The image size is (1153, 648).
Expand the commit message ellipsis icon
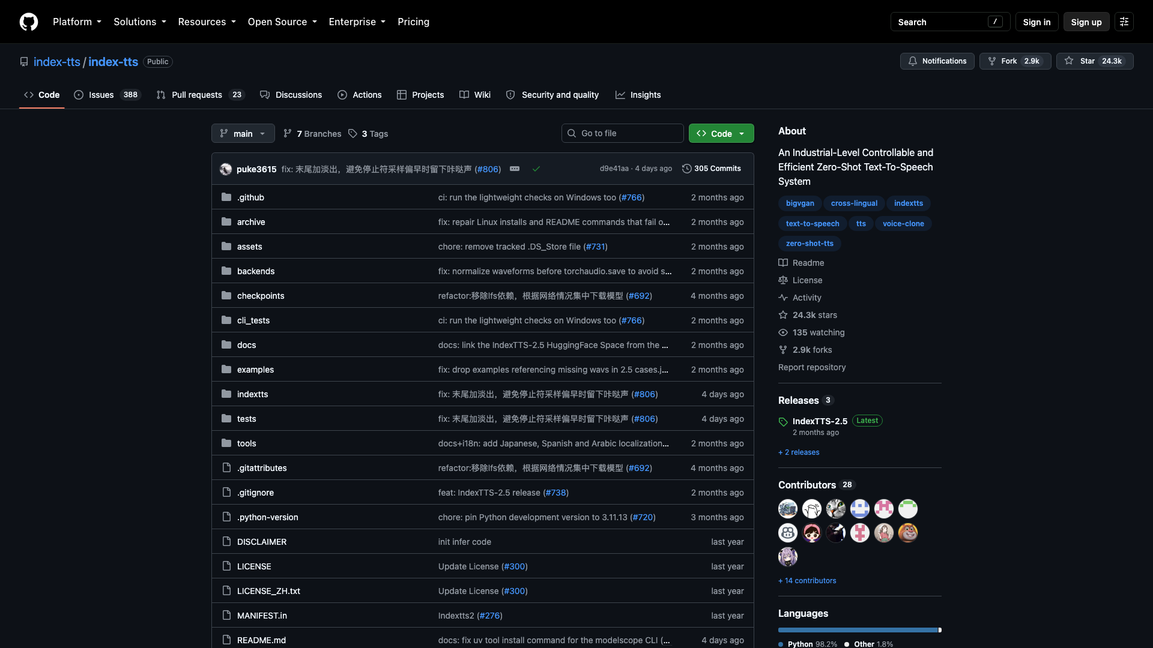click(515, 169)
